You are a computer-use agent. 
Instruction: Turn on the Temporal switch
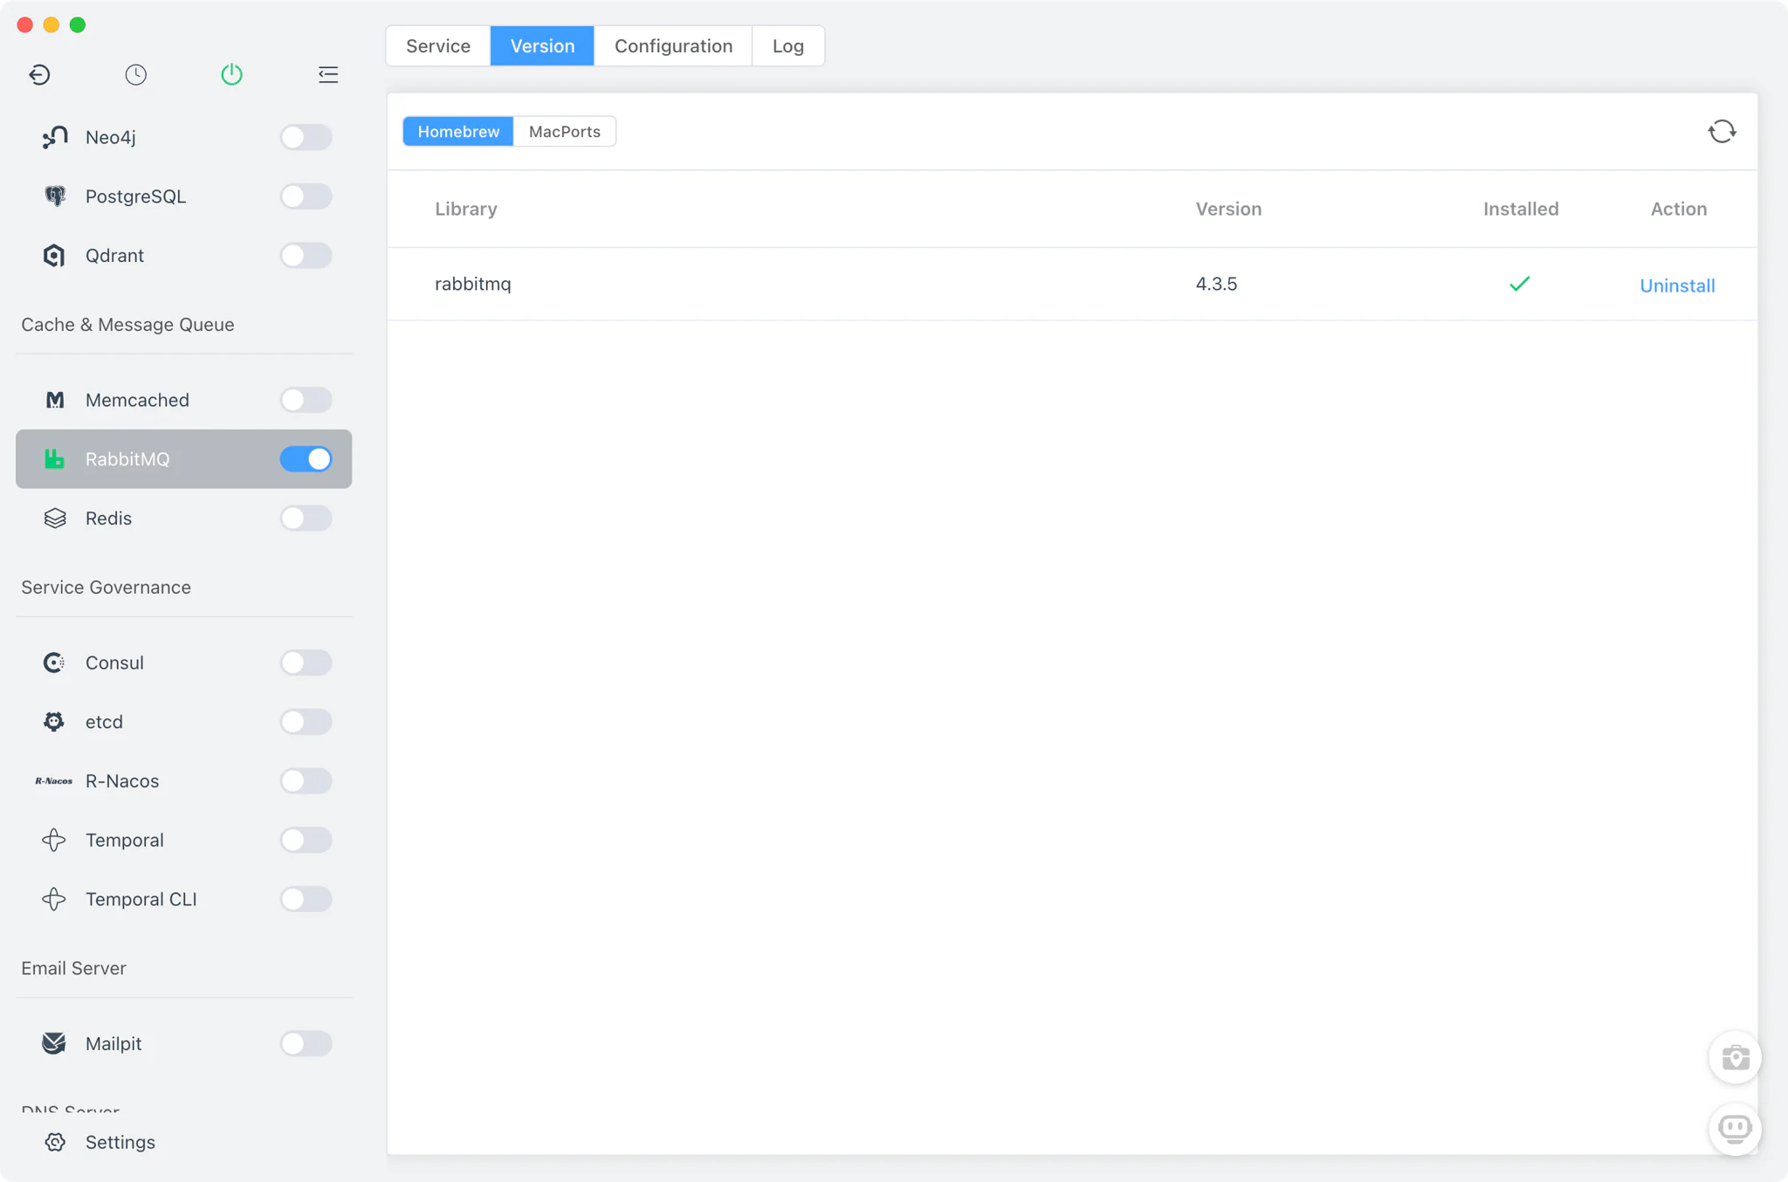point(306,840)
